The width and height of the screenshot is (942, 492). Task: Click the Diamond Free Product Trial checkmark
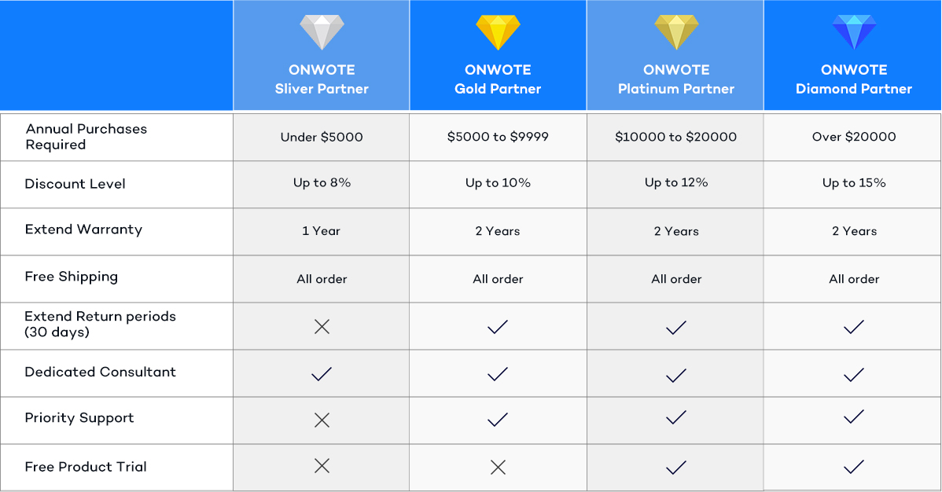[853, 468]
